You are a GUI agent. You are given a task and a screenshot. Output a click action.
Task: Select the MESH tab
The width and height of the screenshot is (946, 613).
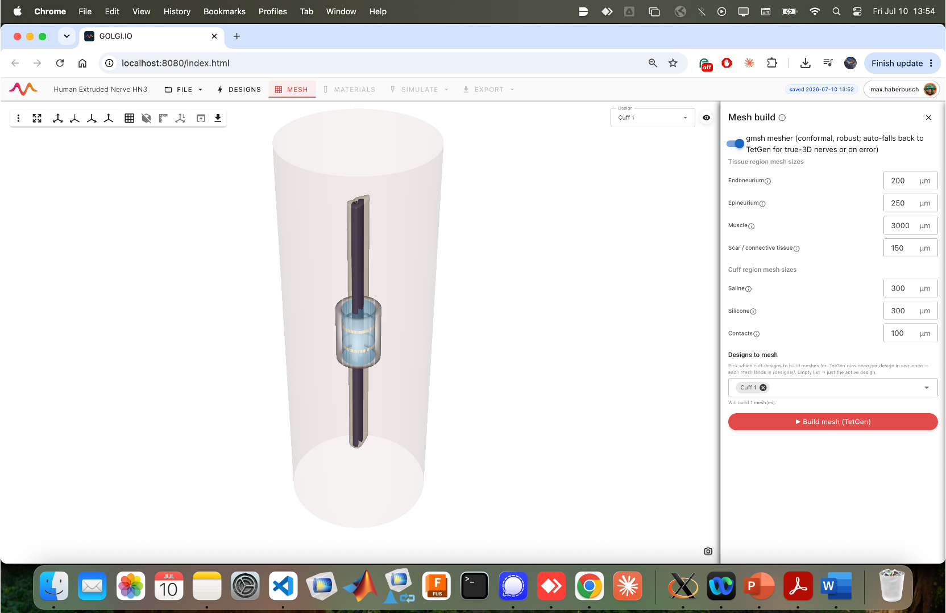tap(292, 90)
